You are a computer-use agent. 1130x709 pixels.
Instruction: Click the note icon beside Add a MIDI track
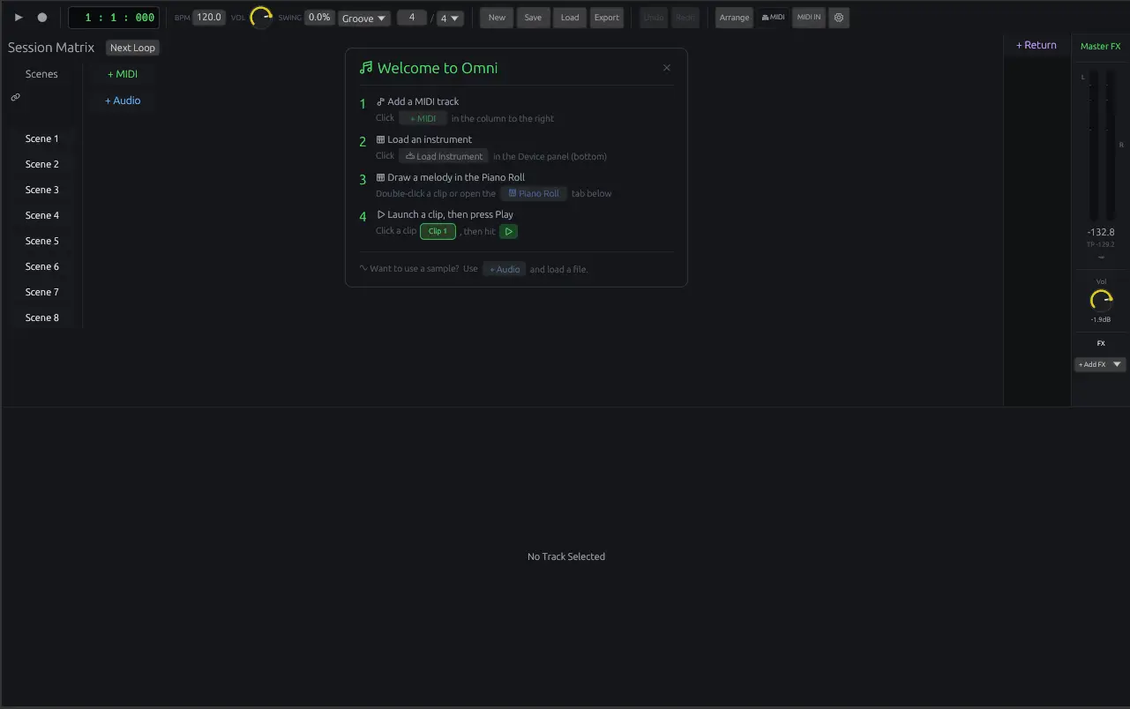[x=381, y=101]
